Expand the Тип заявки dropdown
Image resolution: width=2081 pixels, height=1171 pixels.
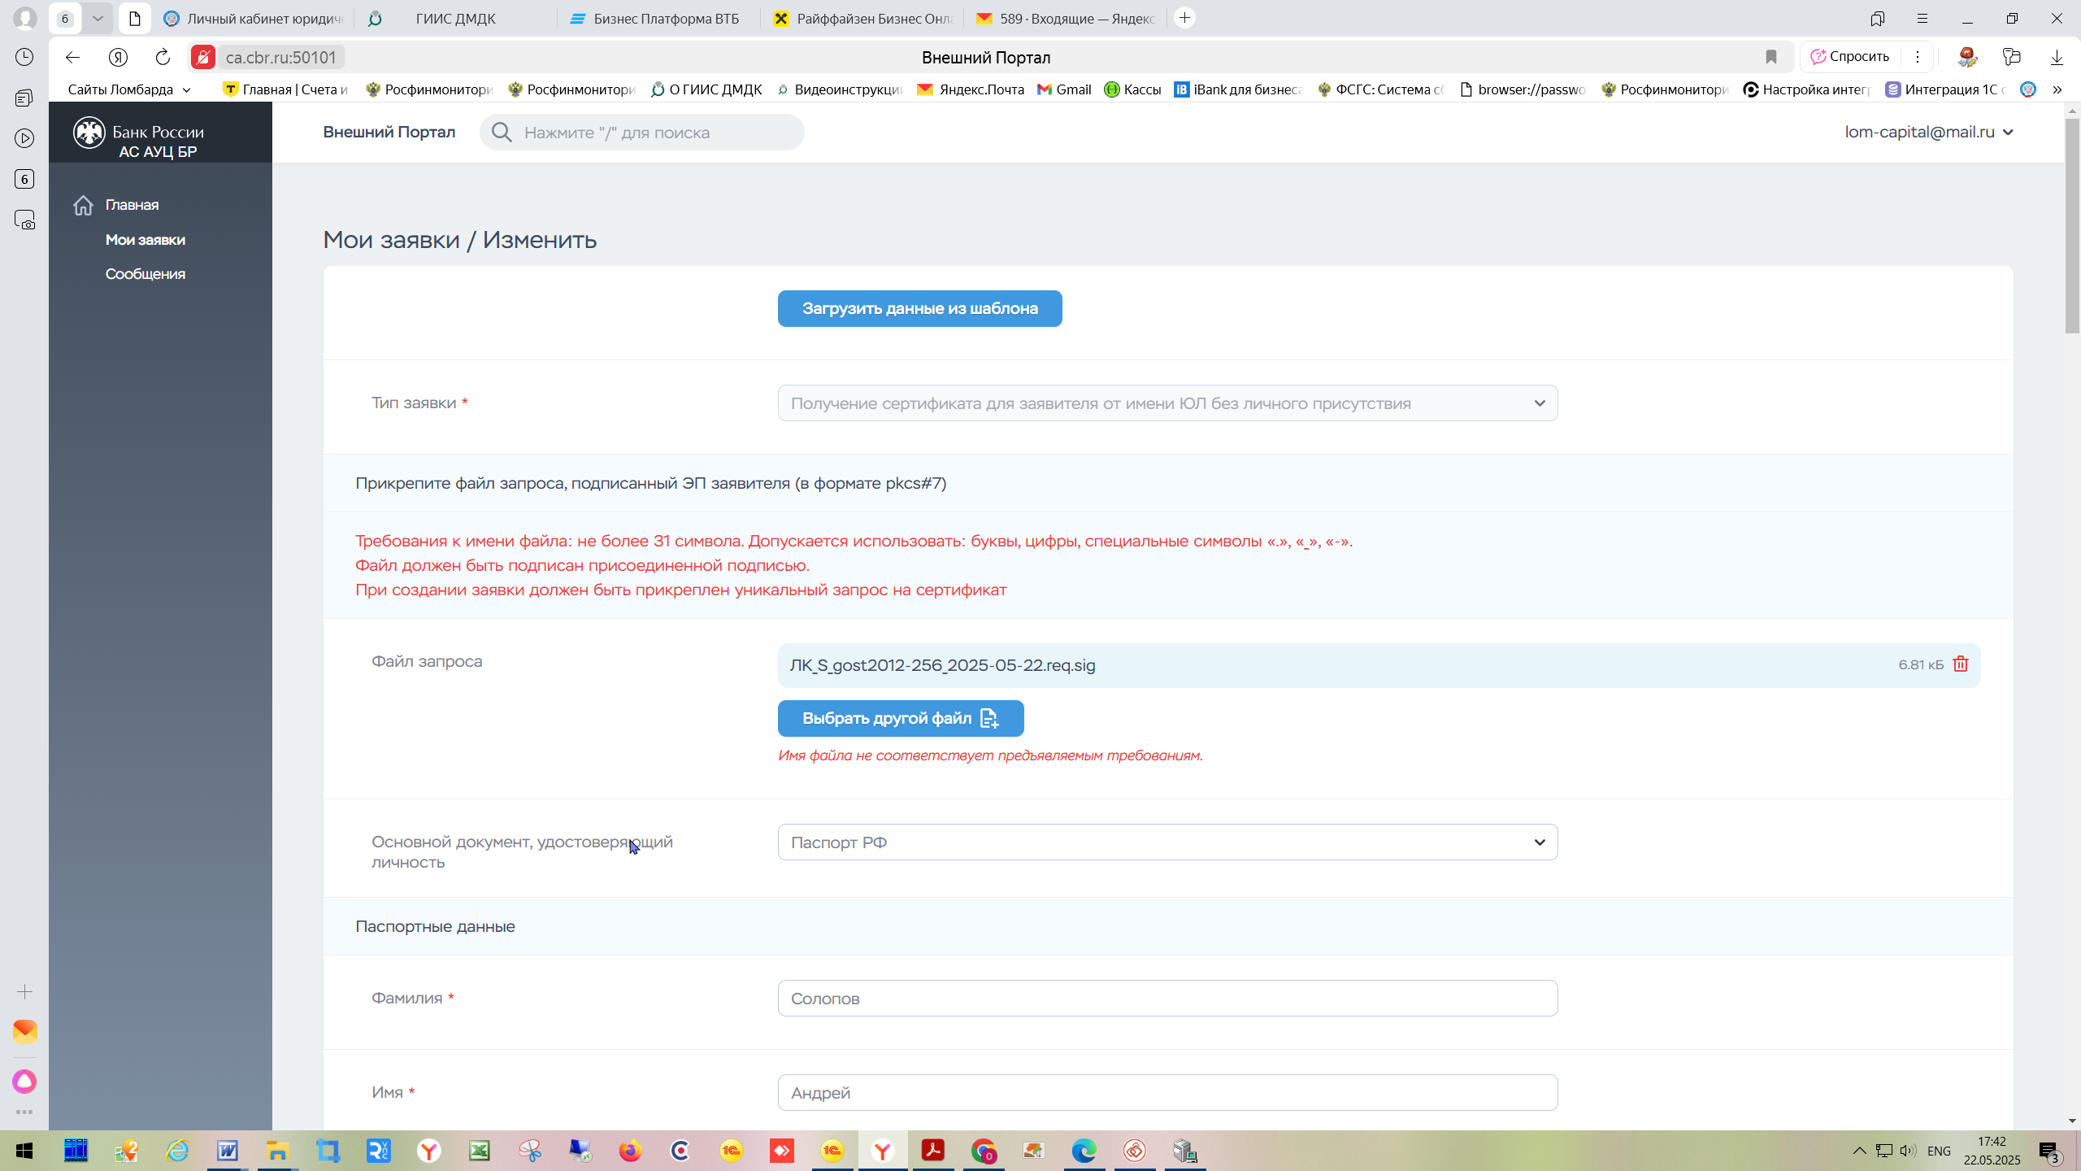[x=1167, y=403]
